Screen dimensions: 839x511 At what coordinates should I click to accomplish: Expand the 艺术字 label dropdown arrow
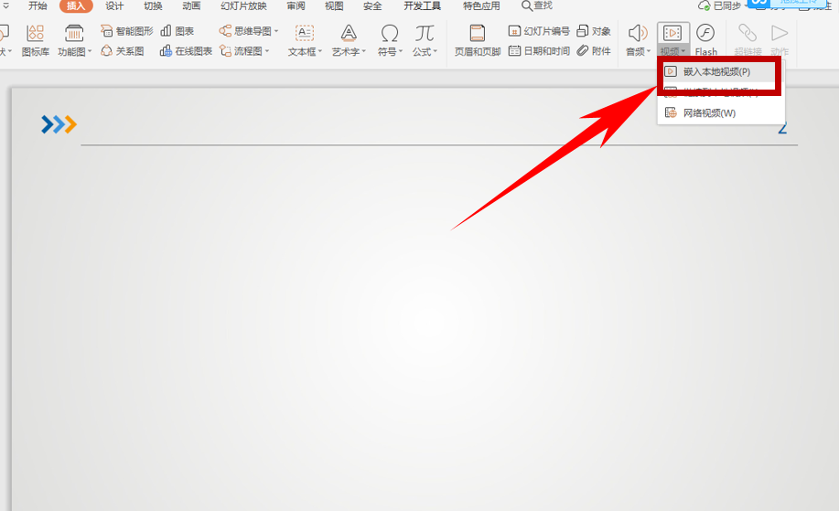tap(364, 51)
